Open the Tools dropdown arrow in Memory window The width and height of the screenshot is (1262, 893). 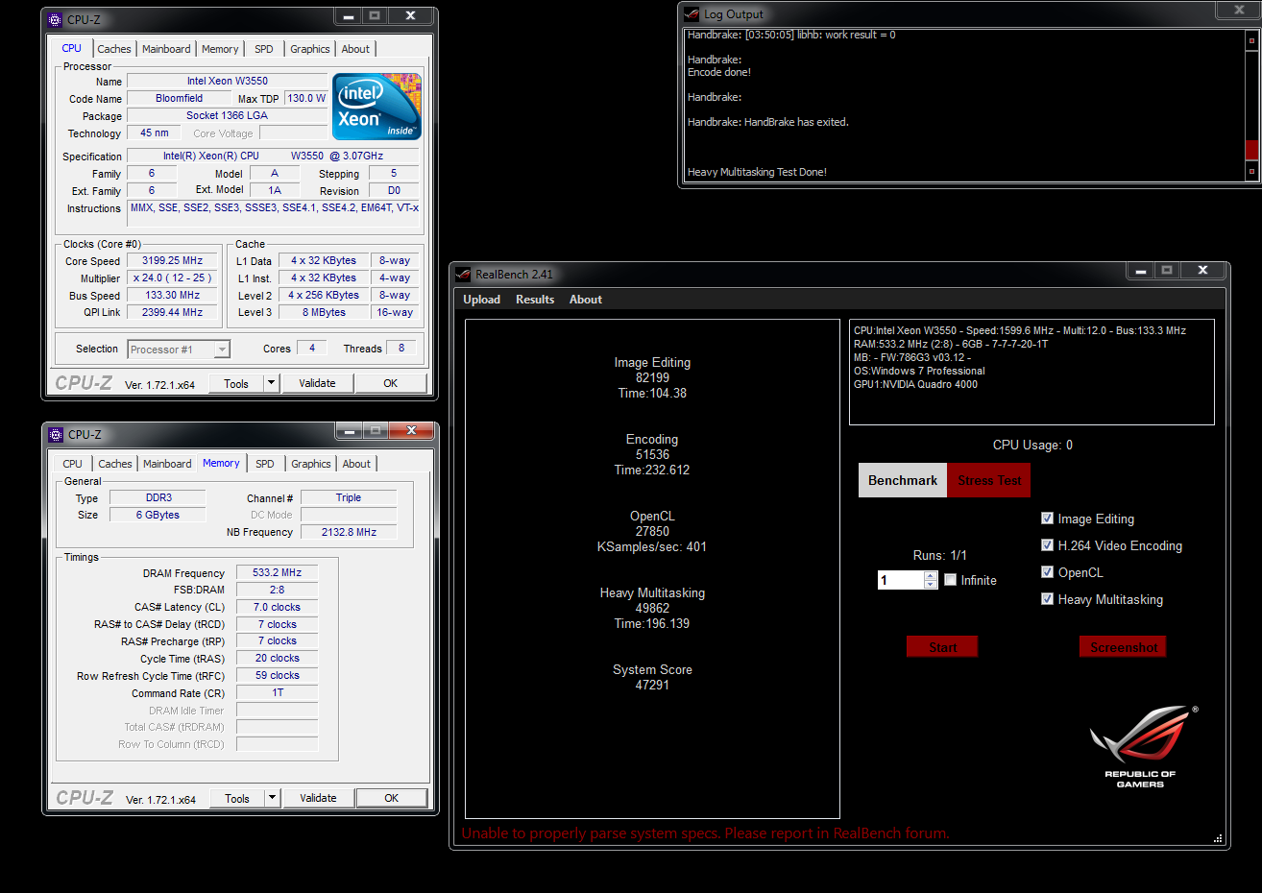pyautogui.click(x=272, y=798)
